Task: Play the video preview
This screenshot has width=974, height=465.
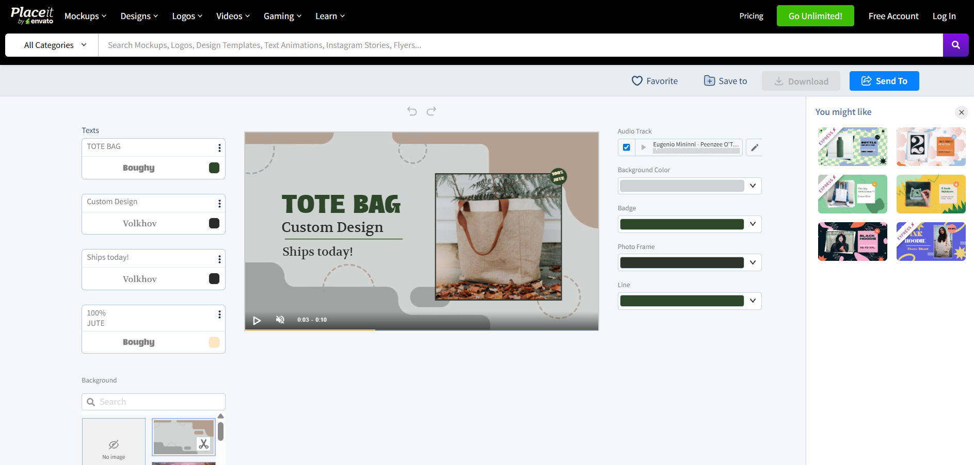Action: click(257, 320)
